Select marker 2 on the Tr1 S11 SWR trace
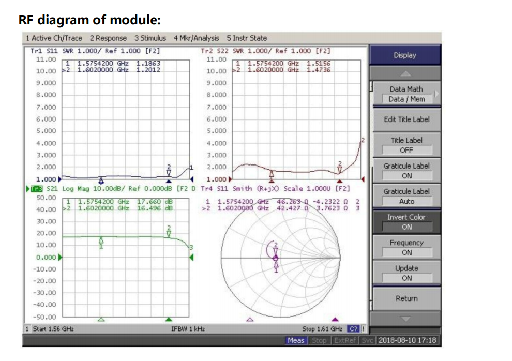Viewport: 512px width, 361px height. click(169, 171)
